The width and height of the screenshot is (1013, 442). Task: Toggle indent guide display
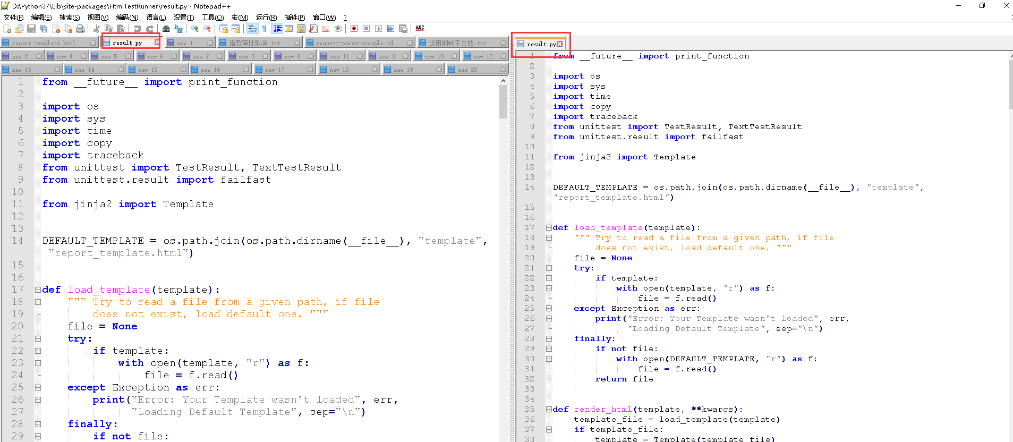(x=277, y=29)
